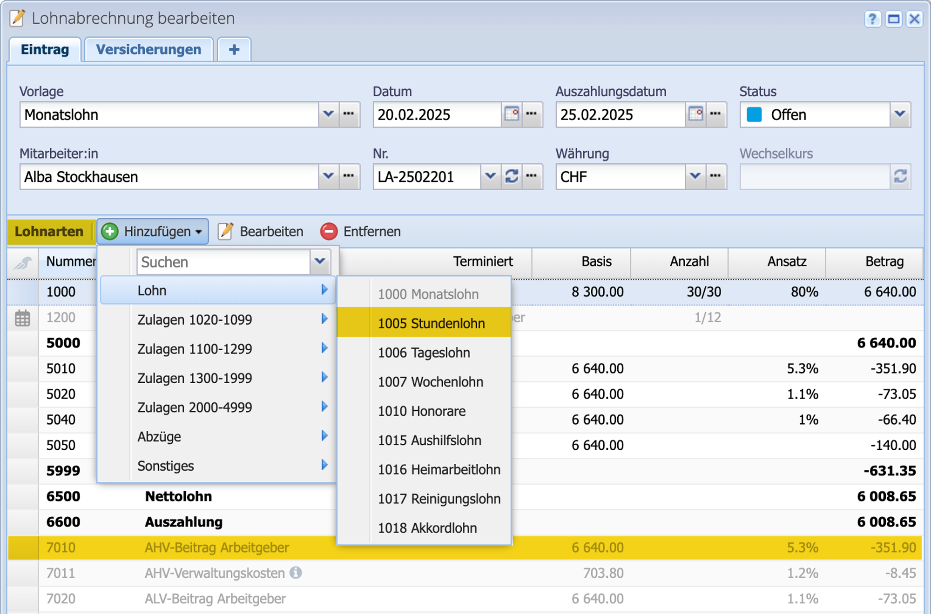Click the Bearbeiten button
The width and height of the screenshot is (931, 614).
point(261,232)
